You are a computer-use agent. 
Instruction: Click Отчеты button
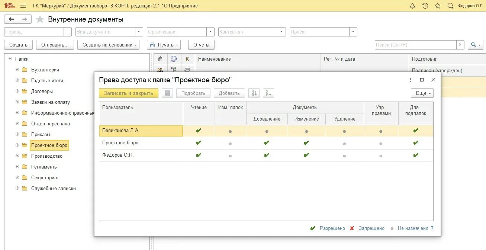click(x=201, y=45)
